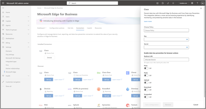
Task: Expand the Copilot chevron in sidebar
Action: pyautogui.click(x=29, y=21)
